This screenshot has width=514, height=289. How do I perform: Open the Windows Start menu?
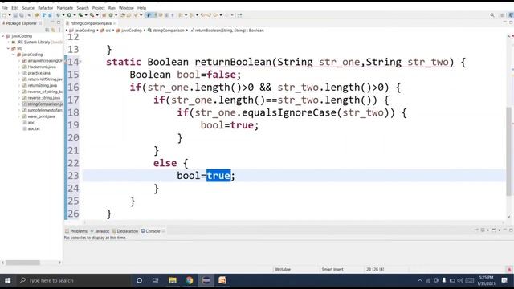point(7,280)
